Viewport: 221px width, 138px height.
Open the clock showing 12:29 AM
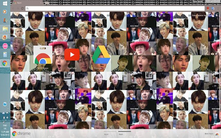[6, 133]
